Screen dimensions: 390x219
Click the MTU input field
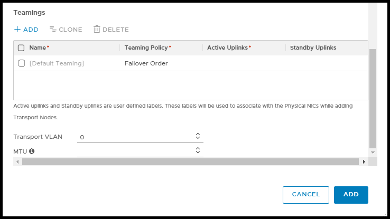[x=135, y=151]
